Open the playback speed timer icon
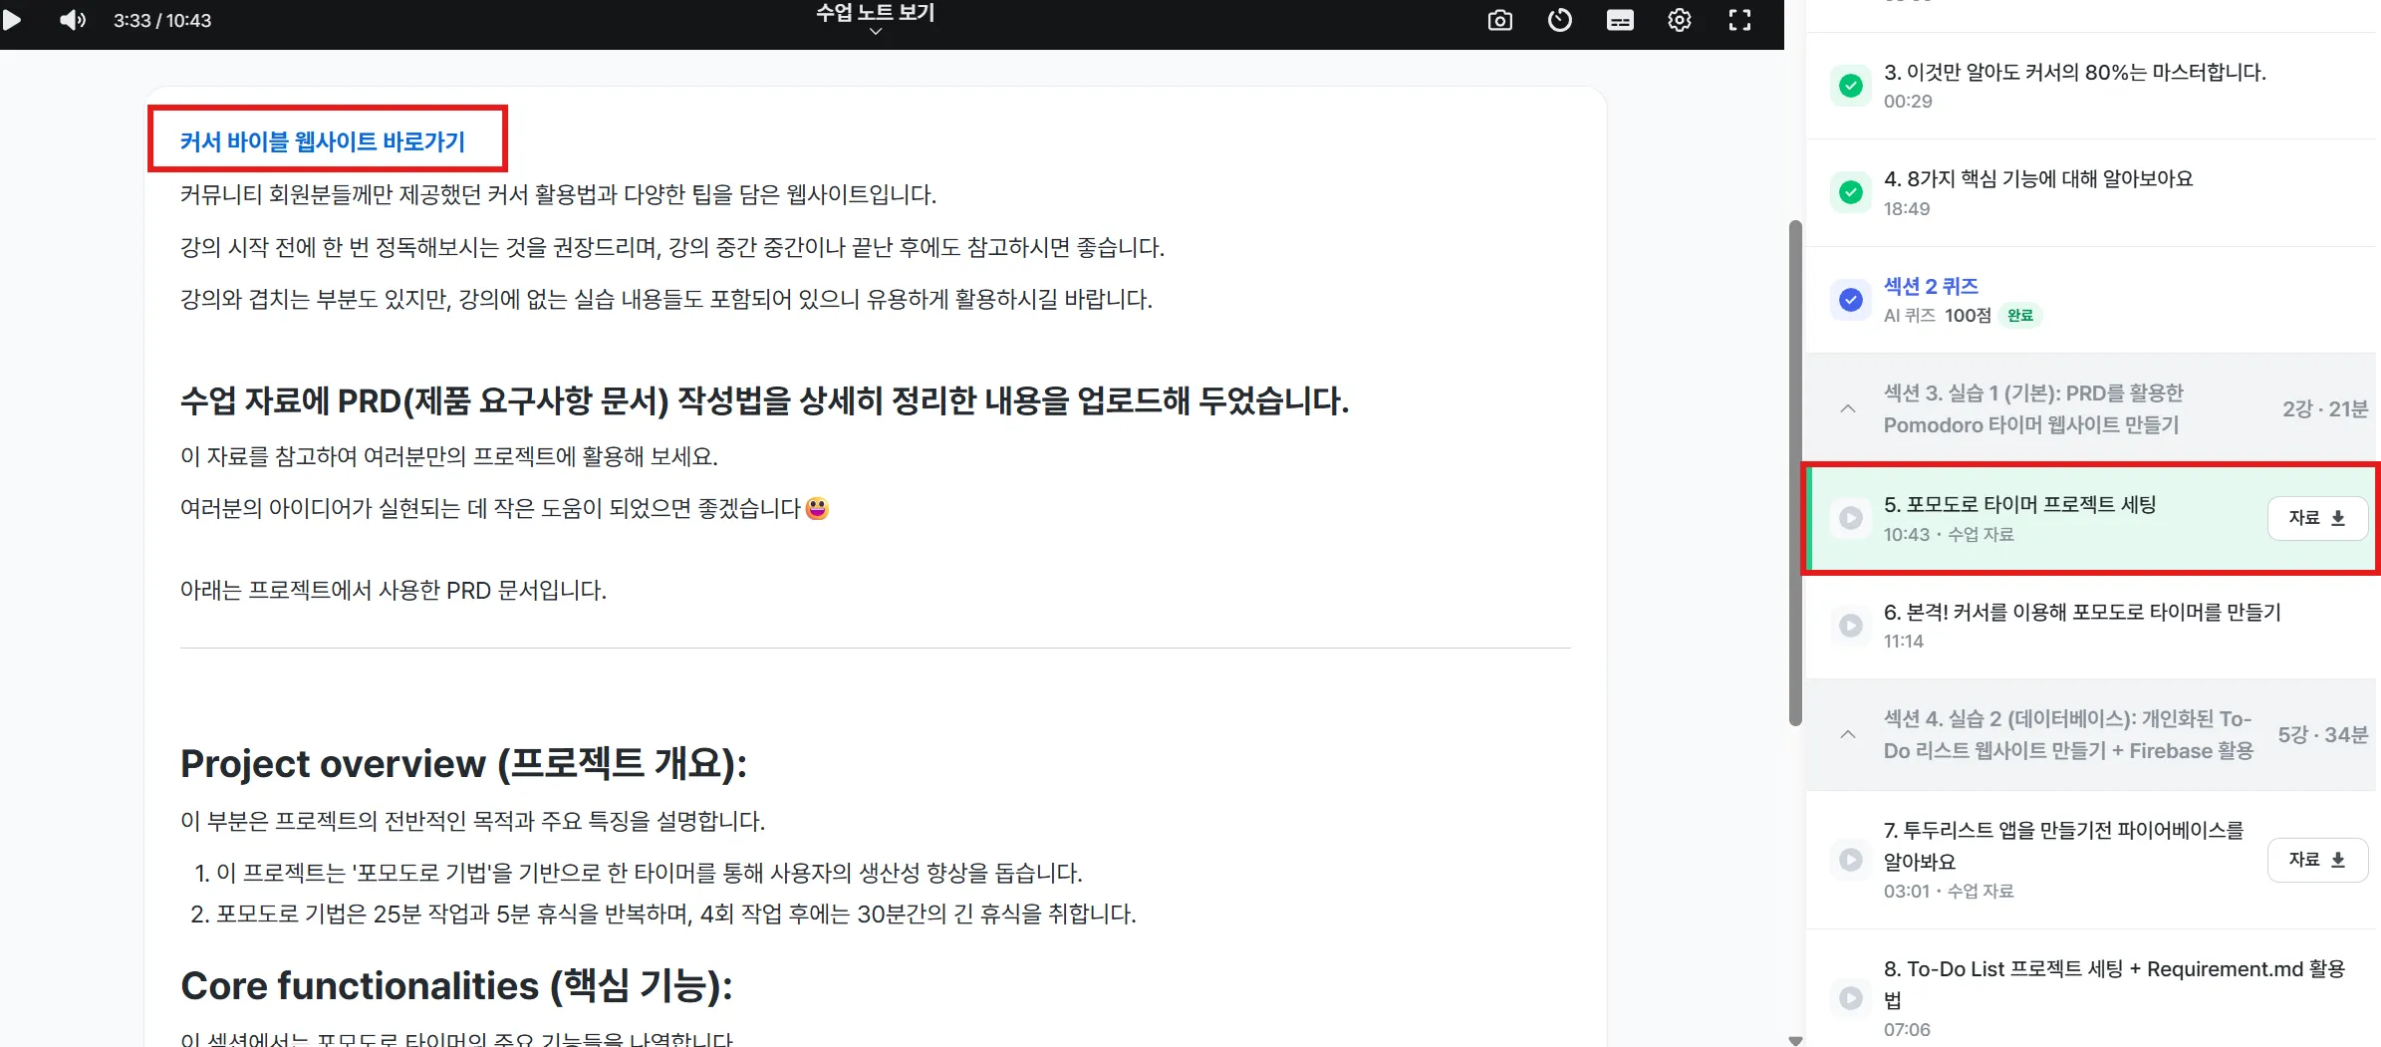Viewport: 2381px width, 1047px height. tap(1560, 20)
